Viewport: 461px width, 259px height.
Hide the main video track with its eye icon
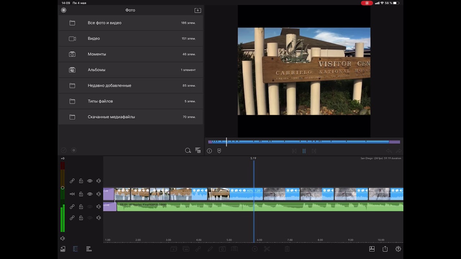[90, 194]
